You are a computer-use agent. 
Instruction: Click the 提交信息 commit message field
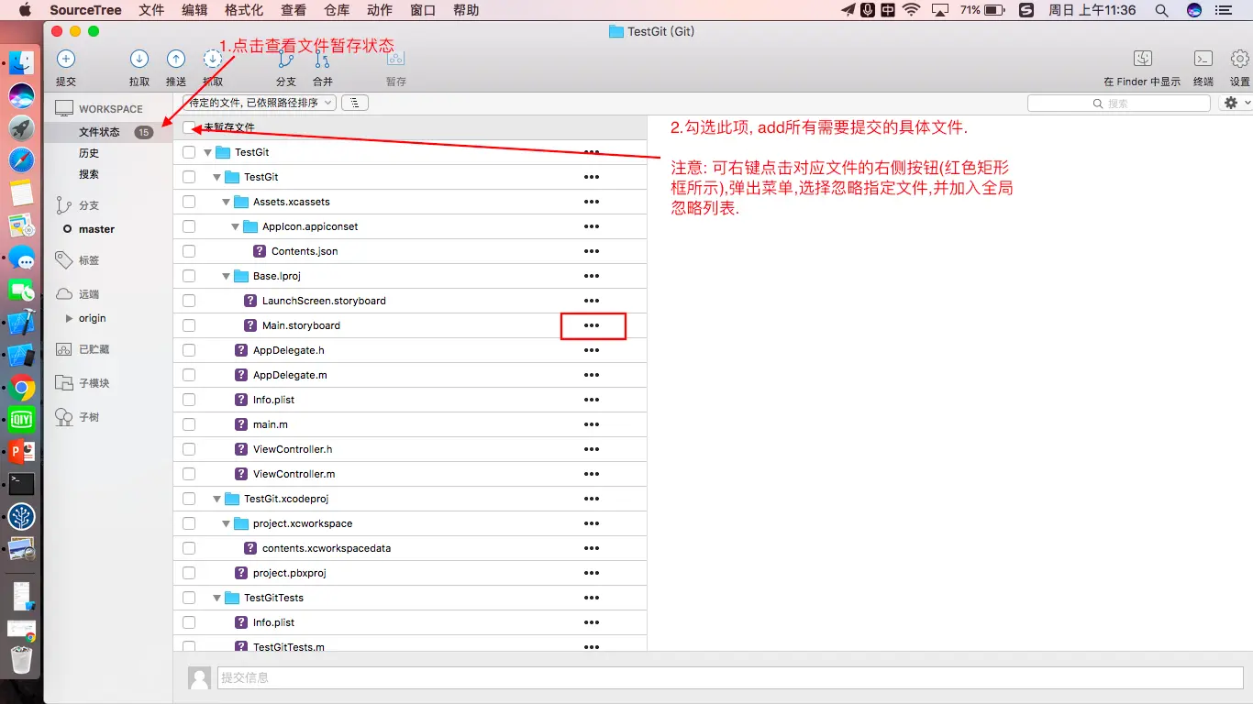coord(730,677)
